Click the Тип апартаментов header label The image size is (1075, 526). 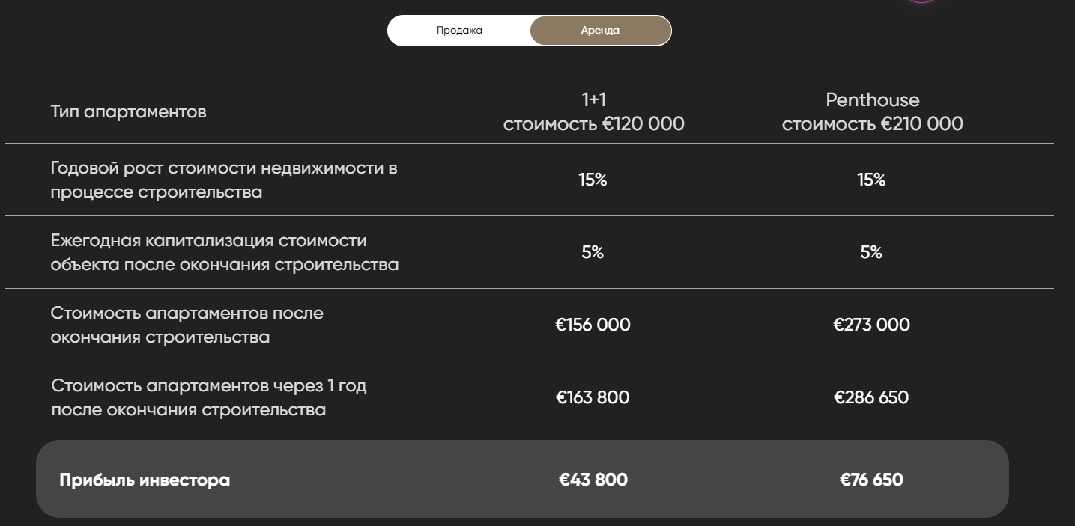(128, 112)
